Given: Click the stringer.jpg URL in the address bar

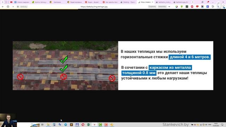Looking at the screenshot, I should pyautogui.click(x=94, y=7).
